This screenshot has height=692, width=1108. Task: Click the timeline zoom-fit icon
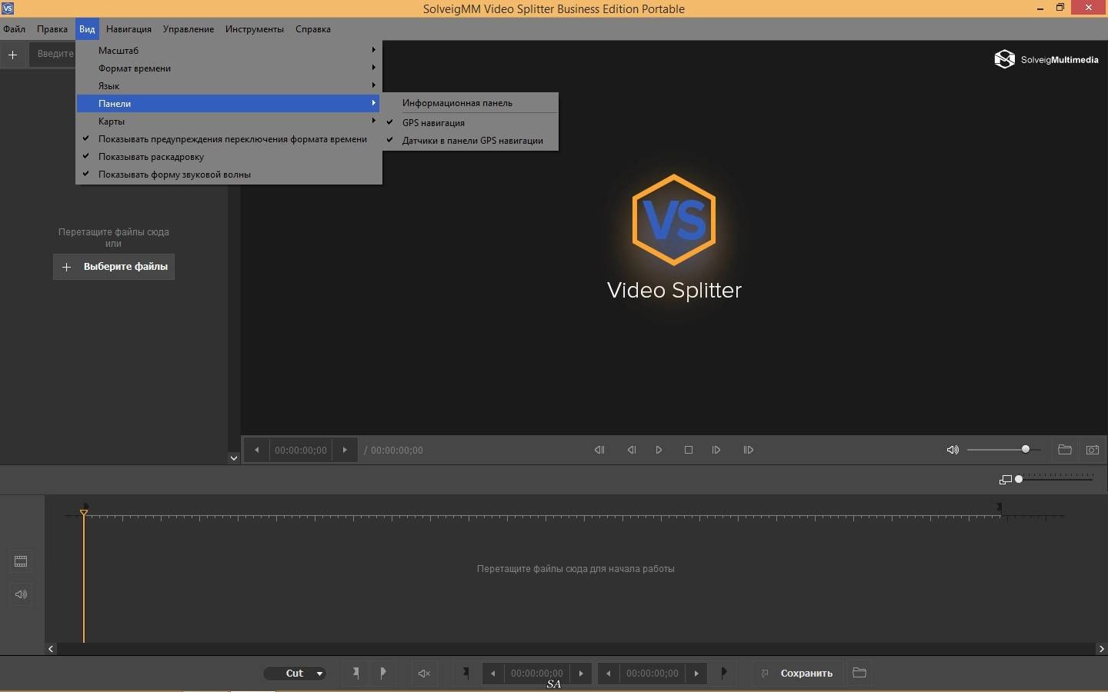click(1005, 480)
